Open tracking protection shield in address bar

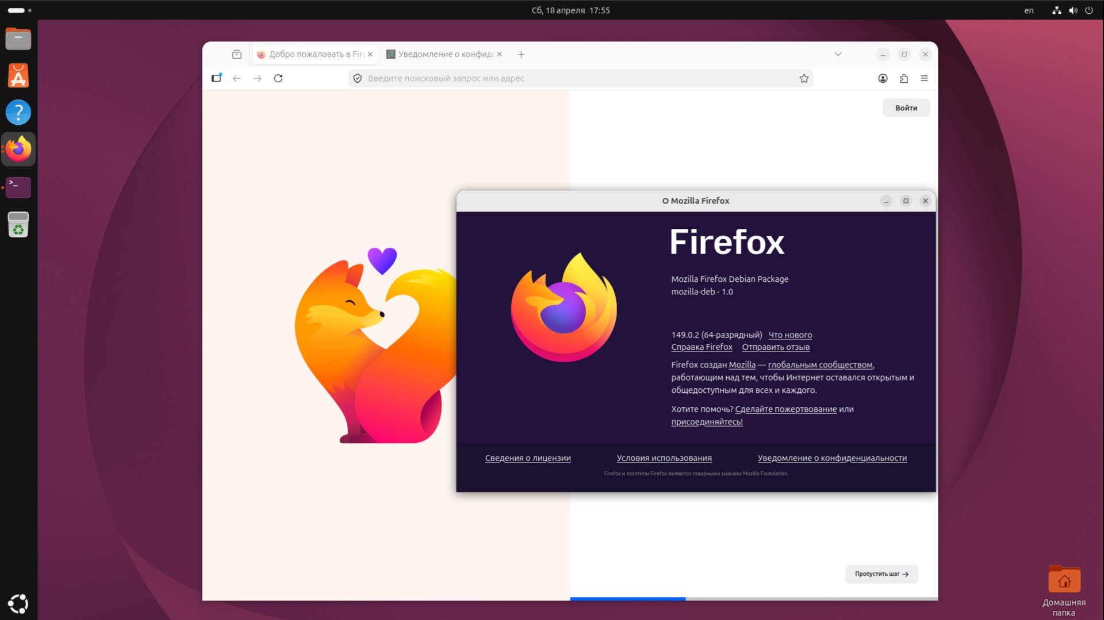click(x=358, y=78)
